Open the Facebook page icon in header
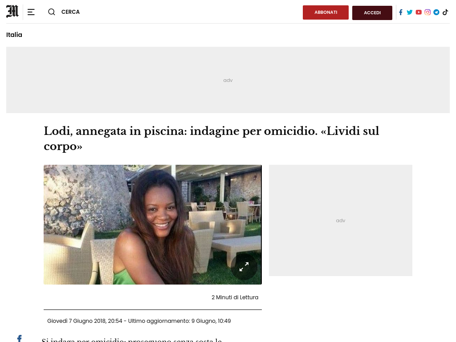456x342 pixels. tap(401, 12)
